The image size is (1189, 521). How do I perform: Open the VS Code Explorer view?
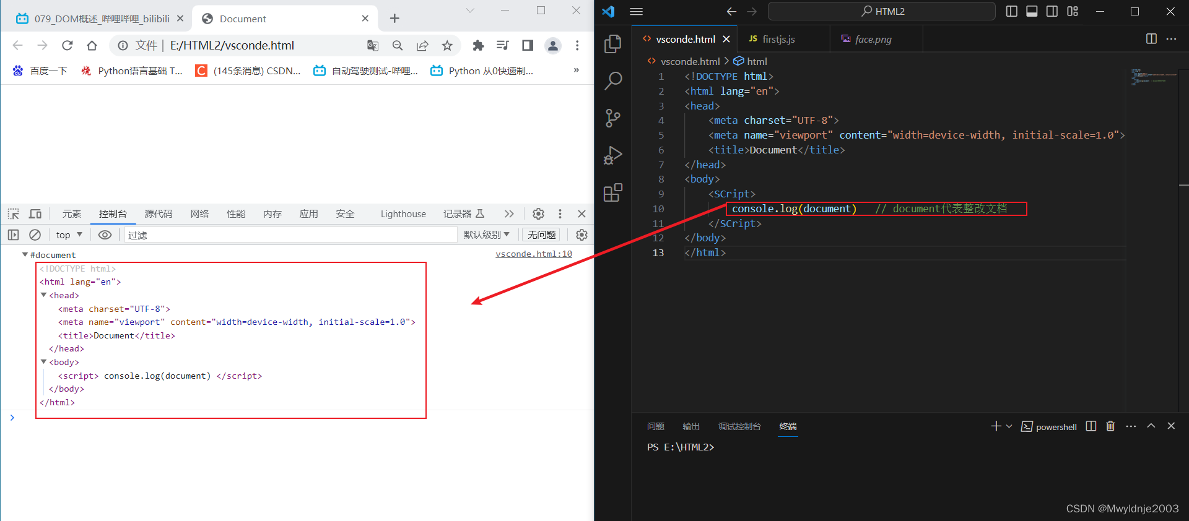coord(612,43)
